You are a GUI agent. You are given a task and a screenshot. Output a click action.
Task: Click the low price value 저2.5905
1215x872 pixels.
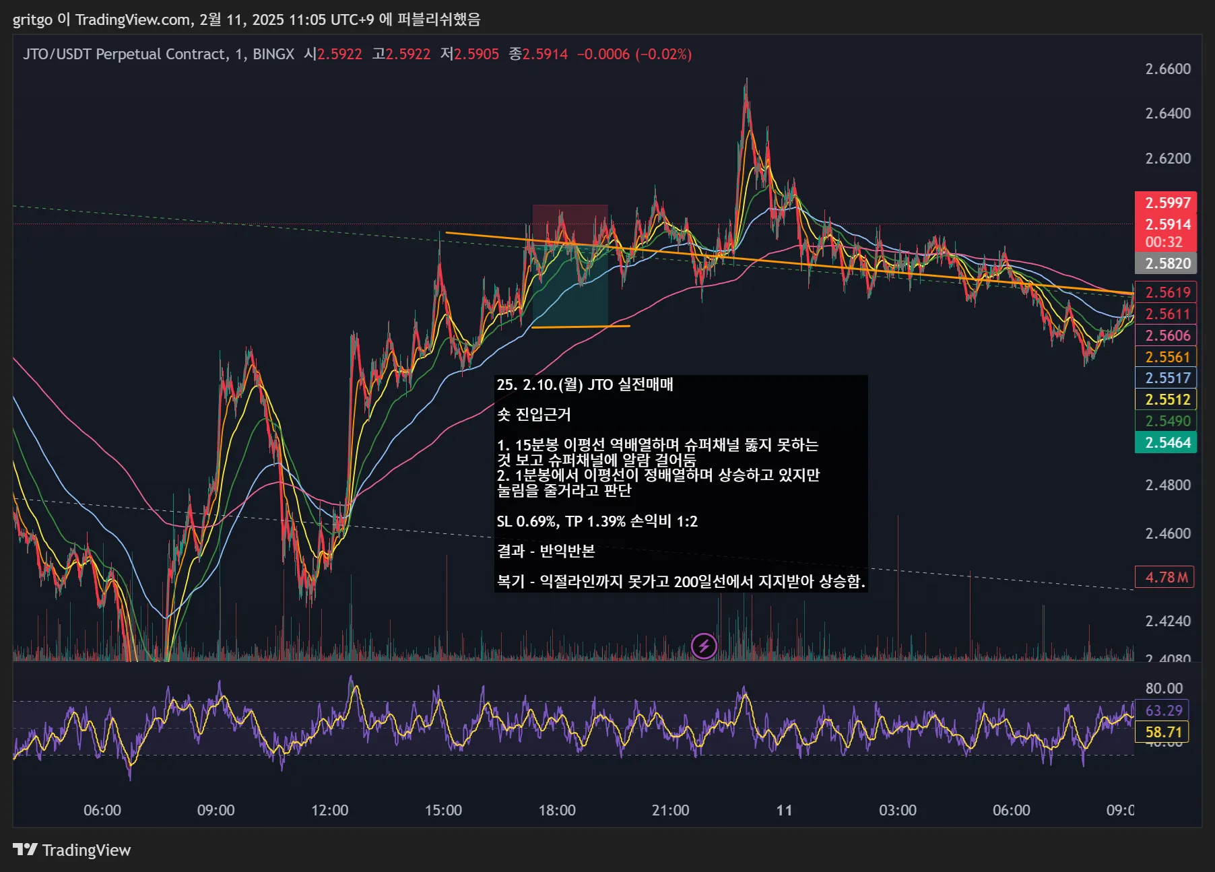click(x=470, y=54)
